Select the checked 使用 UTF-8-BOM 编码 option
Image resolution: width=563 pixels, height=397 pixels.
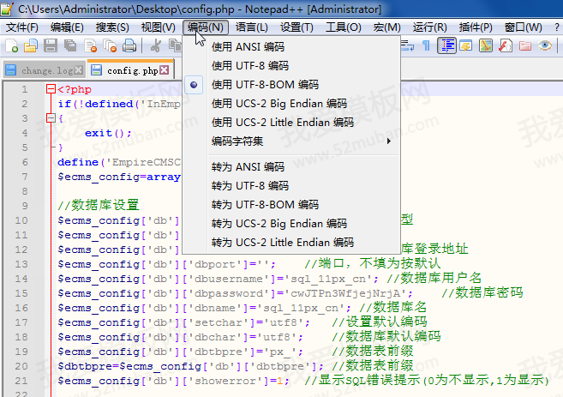[x=291, y=85]
